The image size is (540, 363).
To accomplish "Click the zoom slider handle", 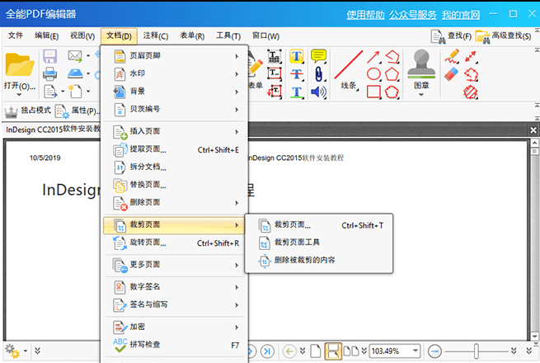I will 477,351.
